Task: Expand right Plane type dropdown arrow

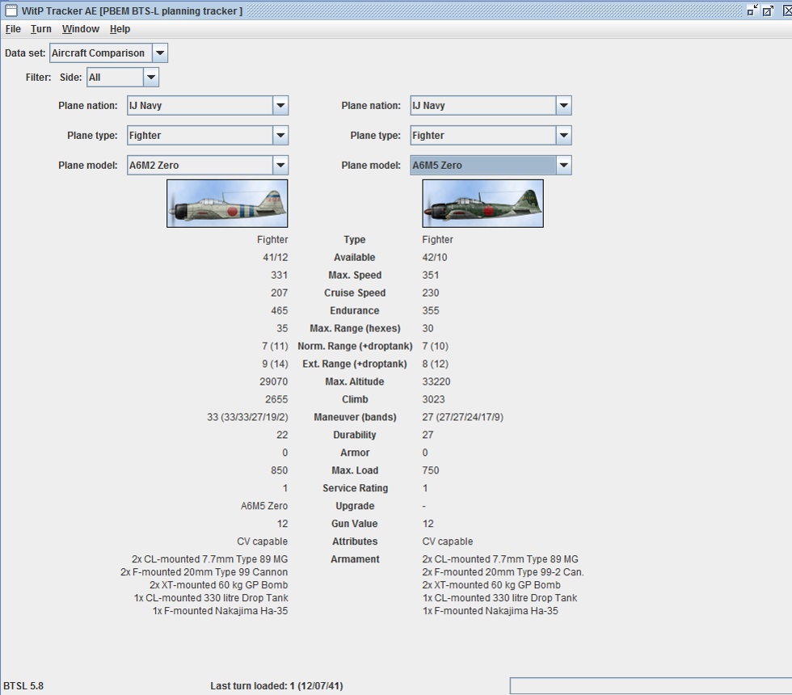Action: [564, 136]
